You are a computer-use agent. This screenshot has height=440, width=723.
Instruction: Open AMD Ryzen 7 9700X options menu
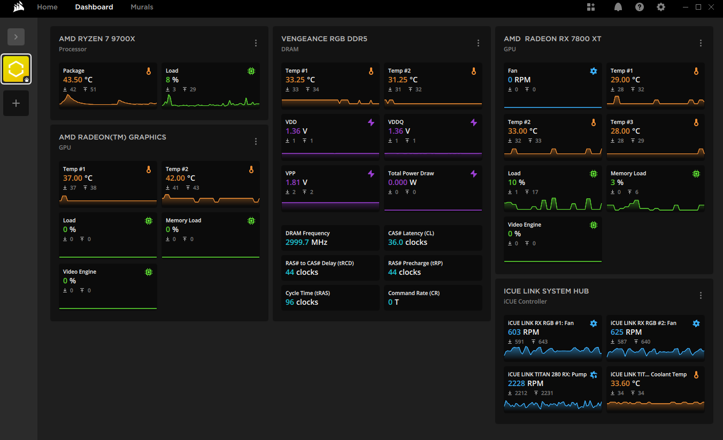click(x=256, y=43)
